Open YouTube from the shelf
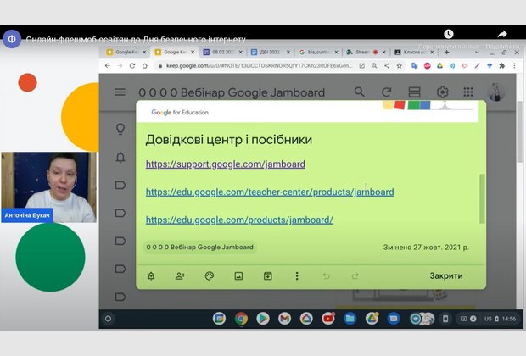The height and width of the screenshot is (356, 526). pyautogui.click(x=328, y=319)
